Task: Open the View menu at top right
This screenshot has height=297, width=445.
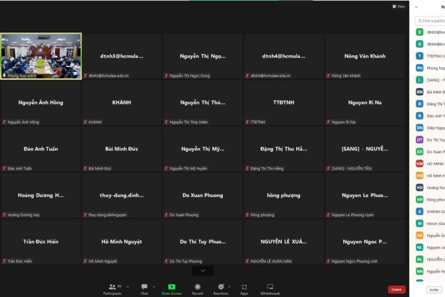Action: [x=399, y=7]
